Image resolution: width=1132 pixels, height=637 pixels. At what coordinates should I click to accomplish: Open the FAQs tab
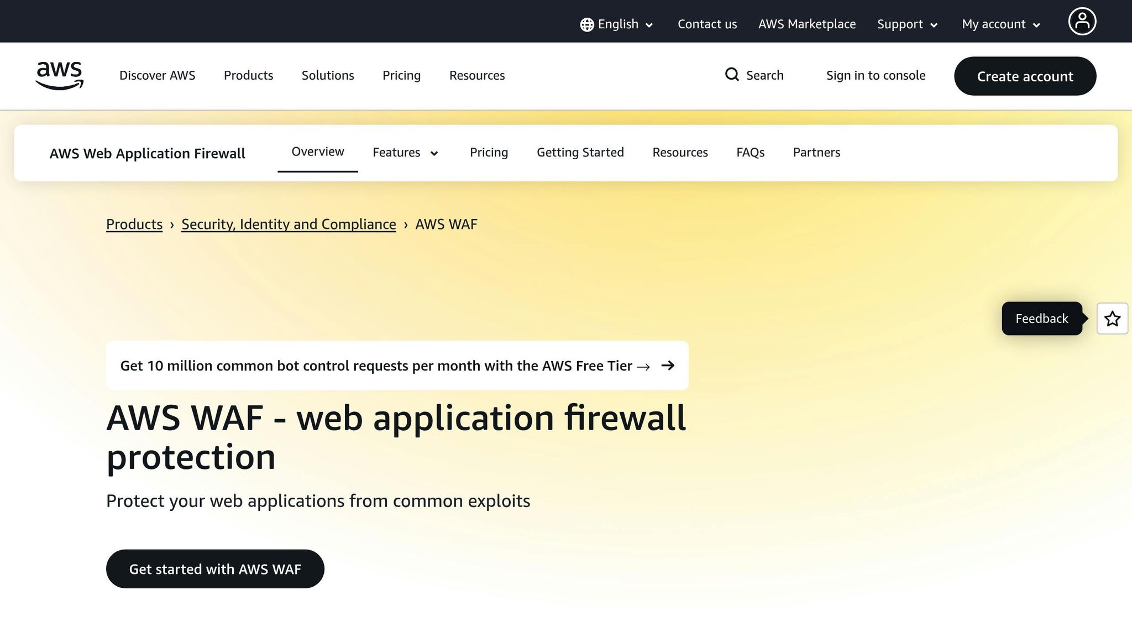pos(750,153)
